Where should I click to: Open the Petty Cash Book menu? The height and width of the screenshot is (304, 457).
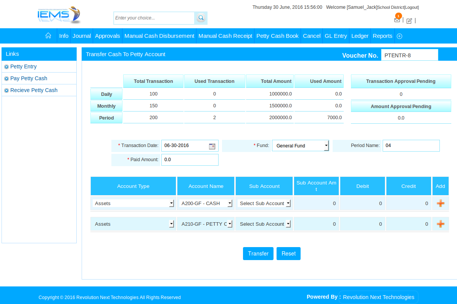(277, 36)
